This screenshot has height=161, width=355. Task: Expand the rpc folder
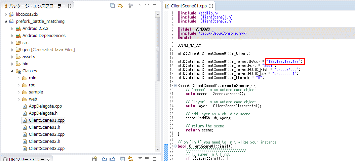click(19, 85)
